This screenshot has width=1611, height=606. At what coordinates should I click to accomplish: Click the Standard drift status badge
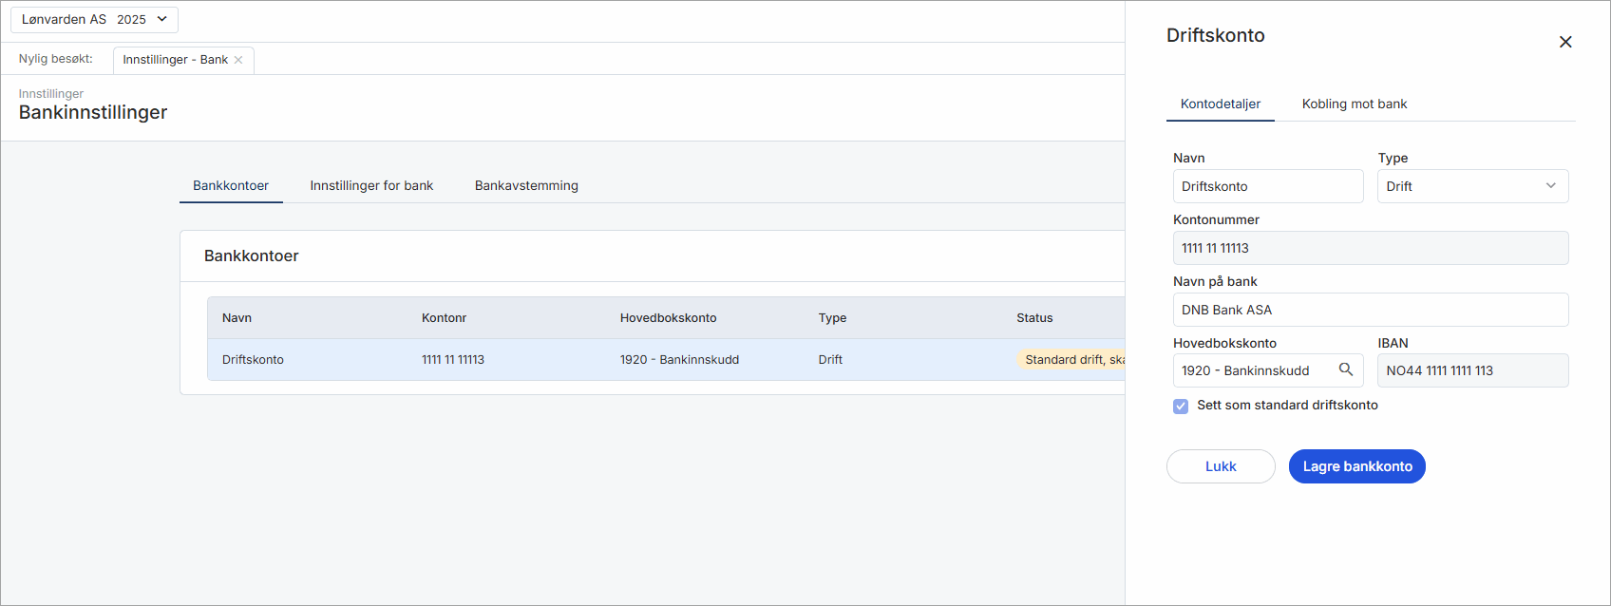(x=1072, y=360)
